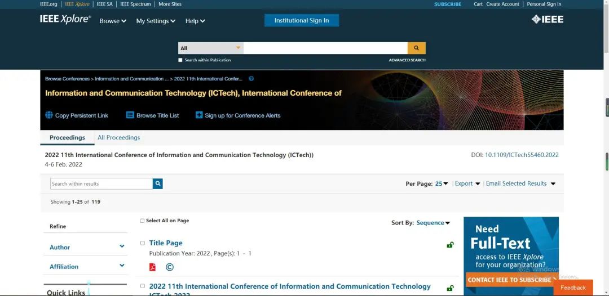Open the My Settings dropdown
Image resolution: width=609 pixels, height=296 pixels.
coord(156,21)
